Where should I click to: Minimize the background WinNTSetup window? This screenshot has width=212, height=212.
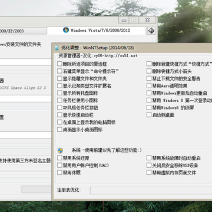point(124,20)
